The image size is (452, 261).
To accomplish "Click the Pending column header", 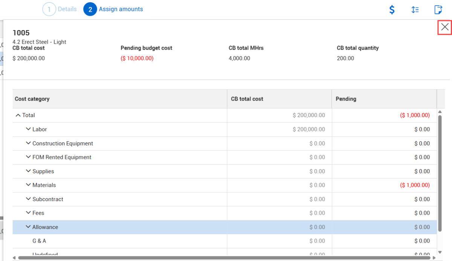I will coord(346,99).
